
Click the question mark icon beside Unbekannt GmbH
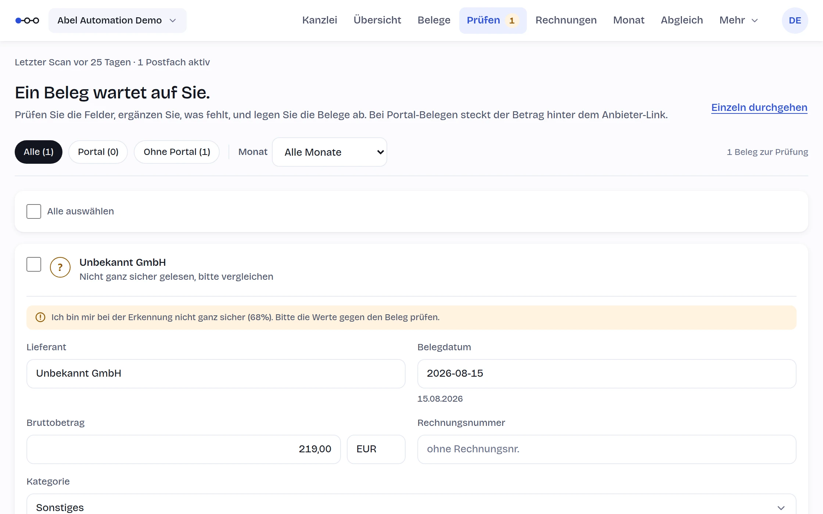point(60,267)
